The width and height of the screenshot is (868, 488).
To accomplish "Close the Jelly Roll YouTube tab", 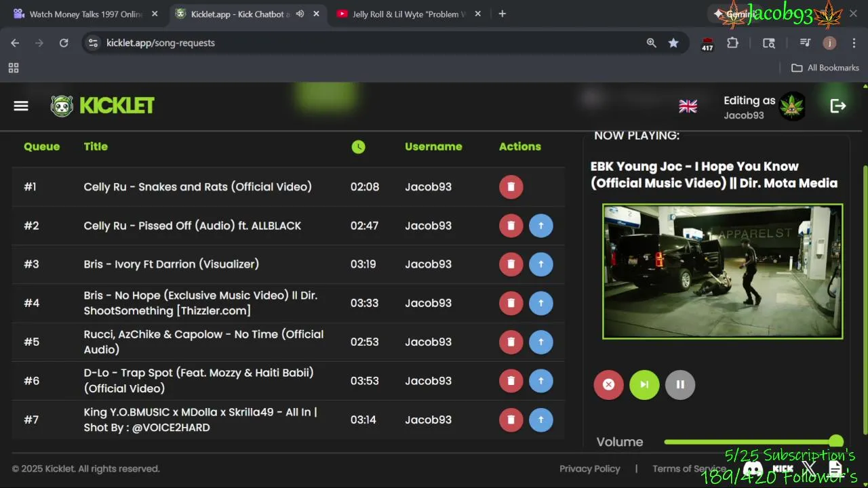I will click(x=477, y=14).
